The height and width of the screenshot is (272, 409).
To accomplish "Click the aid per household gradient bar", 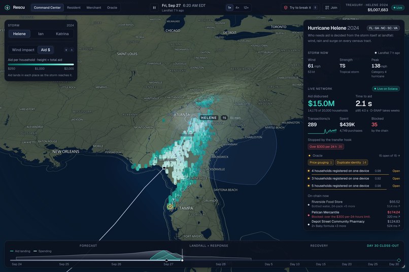I will tap(41, 64).
